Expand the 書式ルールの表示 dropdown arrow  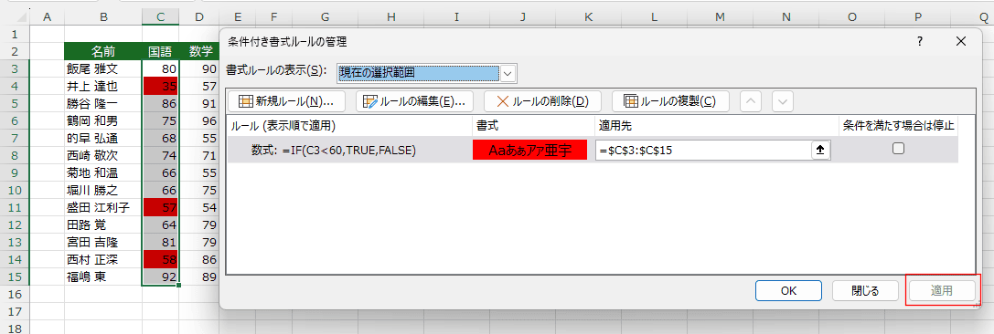point(508,73)
